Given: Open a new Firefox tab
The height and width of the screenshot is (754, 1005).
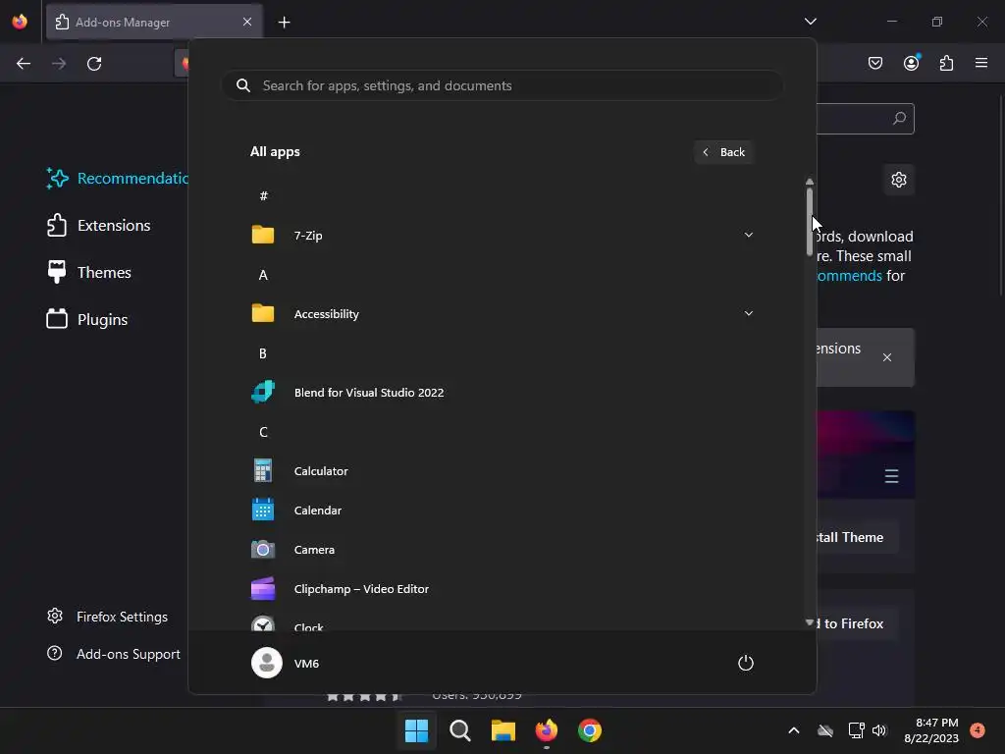Looking at the screenshot, I should click(x=284, y=23).
